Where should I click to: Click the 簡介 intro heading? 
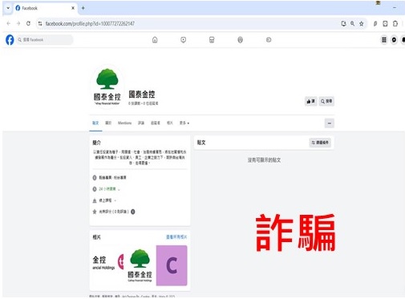coord(96,143)
